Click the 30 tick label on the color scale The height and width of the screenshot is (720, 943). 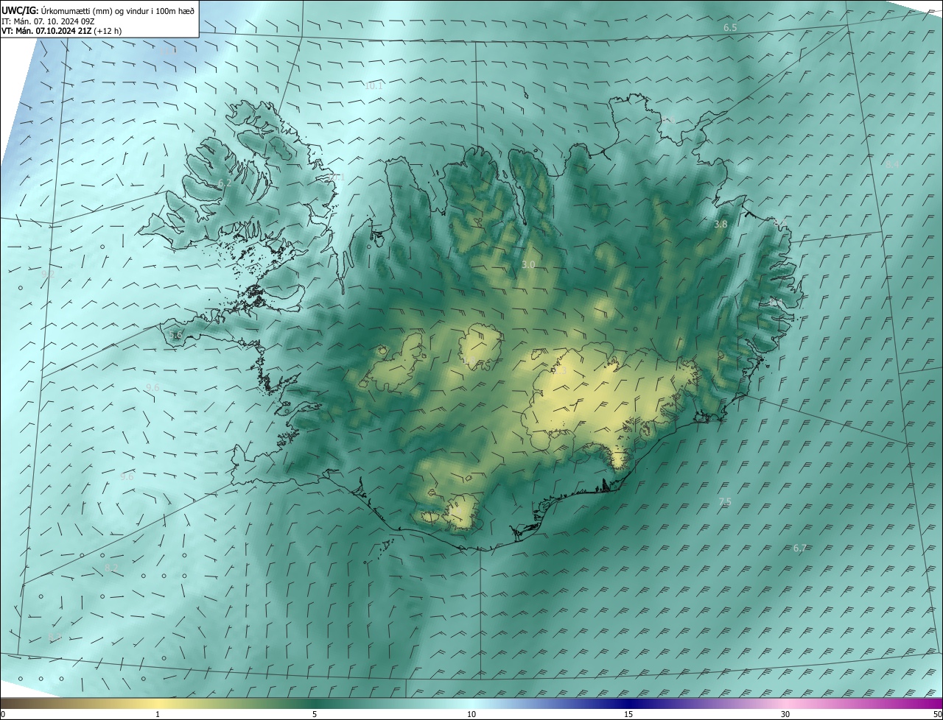click(785, 714)
